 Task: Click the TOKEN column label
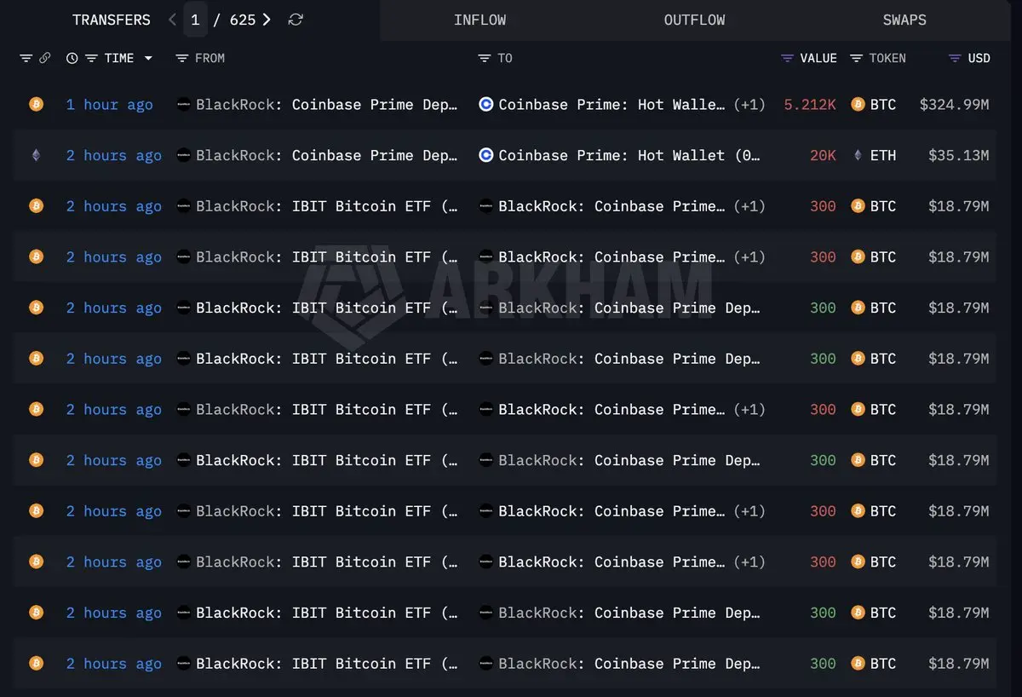887,58
